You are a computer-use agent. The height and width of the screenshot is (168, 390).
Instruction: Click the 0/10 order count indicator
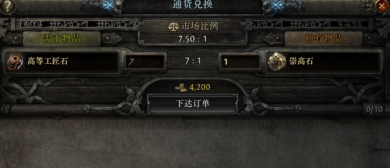click(x=374, y=109)
